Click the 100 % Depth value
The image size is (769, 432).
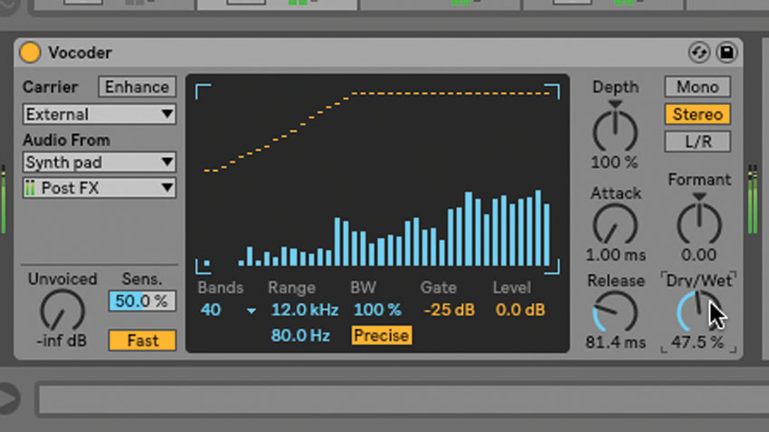click(614, 162)
